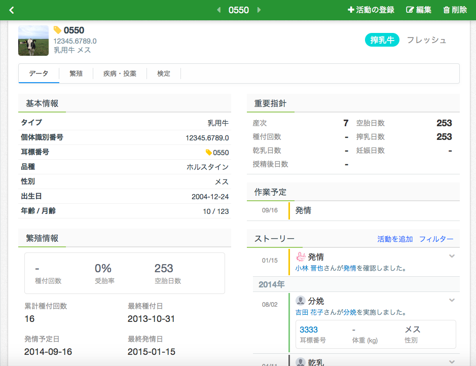This screenshot has width=476, height=366.
Task: Click the yellow ear tag icon beside title 0550
Action: click(57, 30)
